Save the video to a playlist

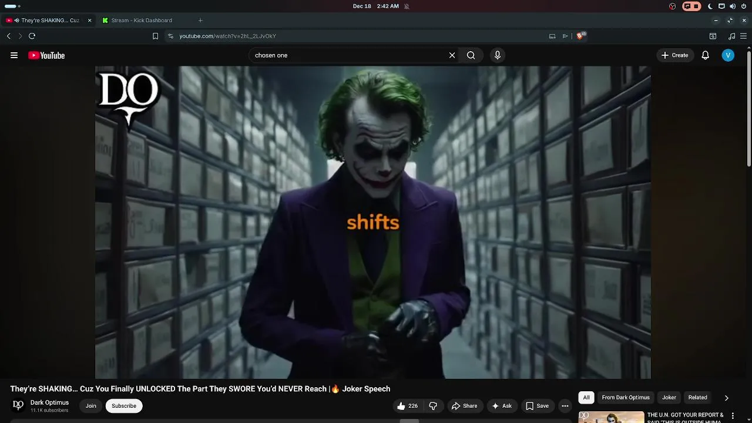tap(537, 406)
